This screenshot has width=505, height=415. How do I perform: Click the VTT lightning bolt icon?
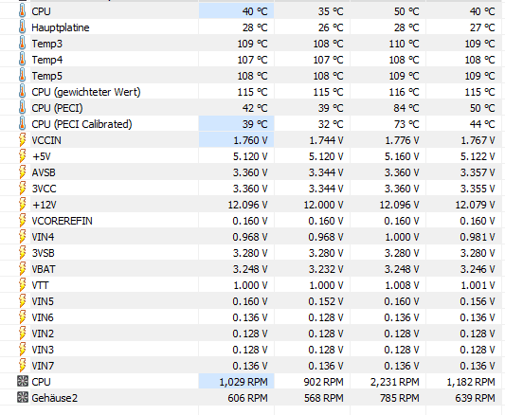coord(22,285)
